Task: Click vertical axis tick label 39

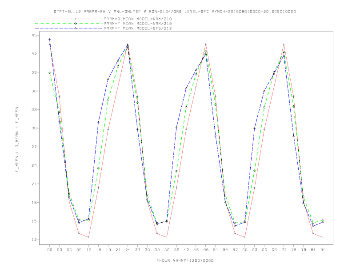Action: click(34, 72)
